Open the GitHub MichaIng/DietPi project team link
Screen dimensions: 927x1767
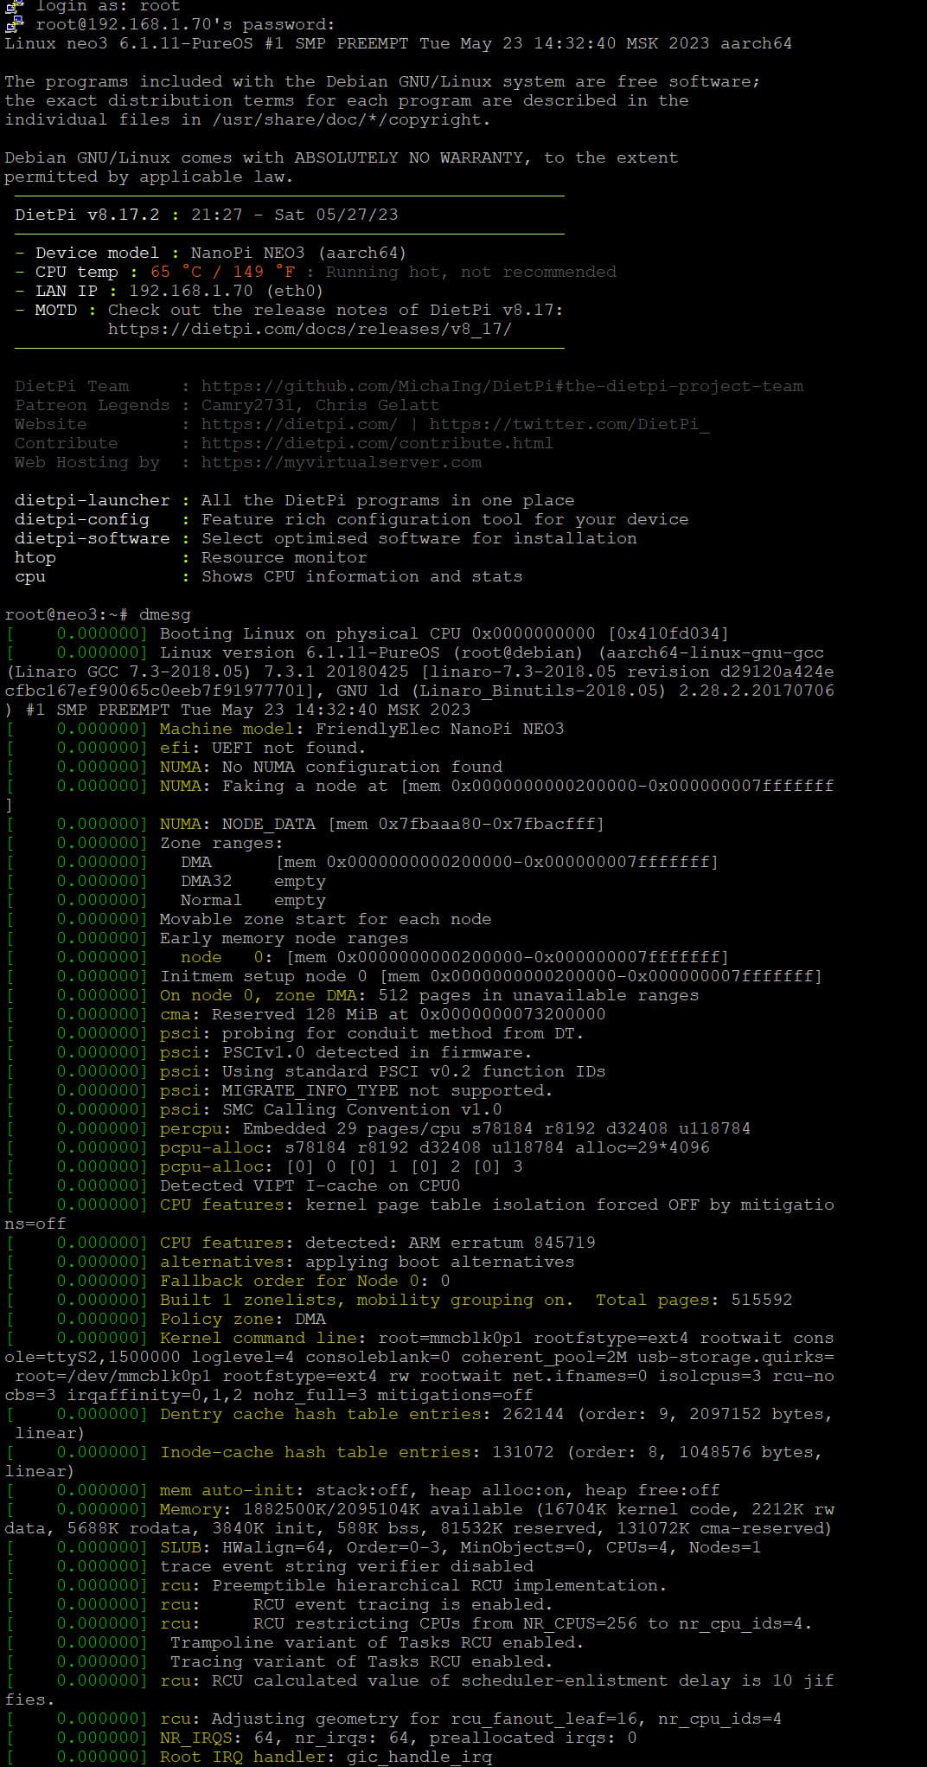pos(502,386)
